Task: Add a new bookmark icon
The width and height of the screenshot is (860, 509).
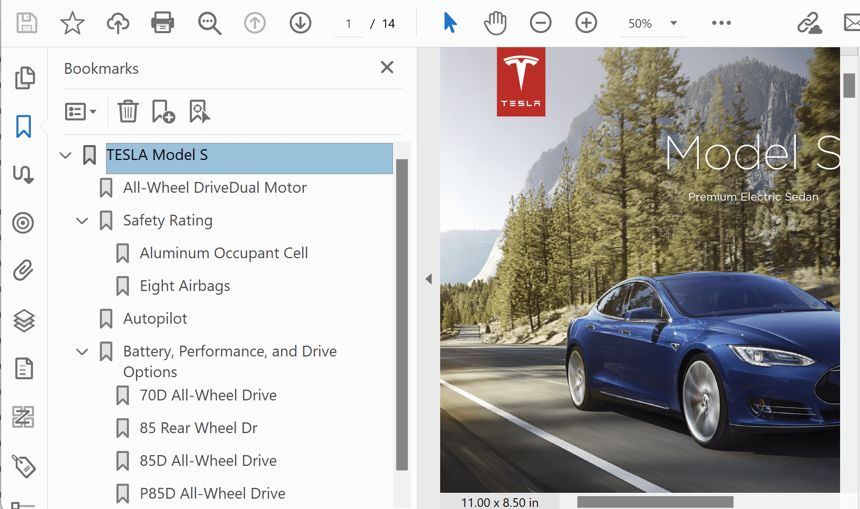Action: [x=163, y=111]
